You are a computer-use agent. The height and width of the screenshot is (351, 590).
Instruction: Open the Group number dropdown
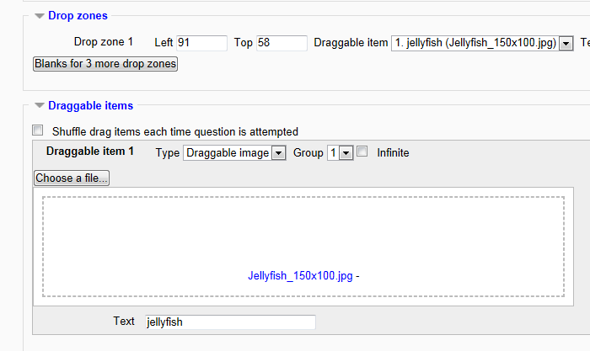(x=341, y=153)
